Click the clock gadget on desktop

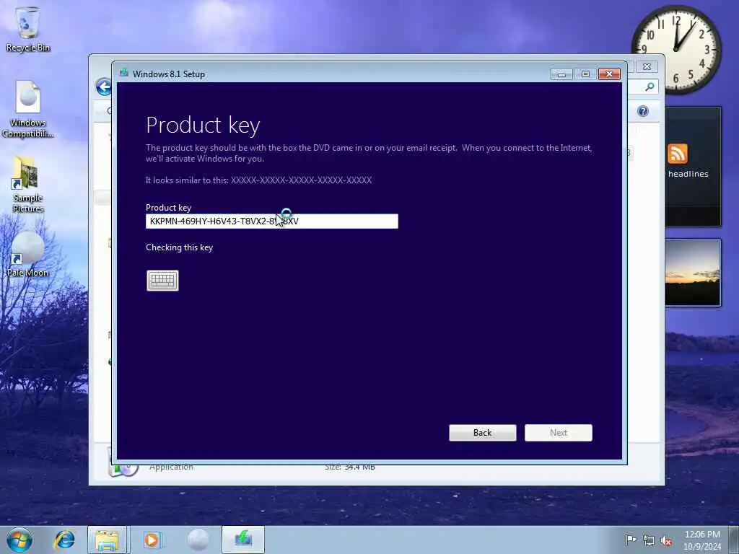(x=676, y=50)
